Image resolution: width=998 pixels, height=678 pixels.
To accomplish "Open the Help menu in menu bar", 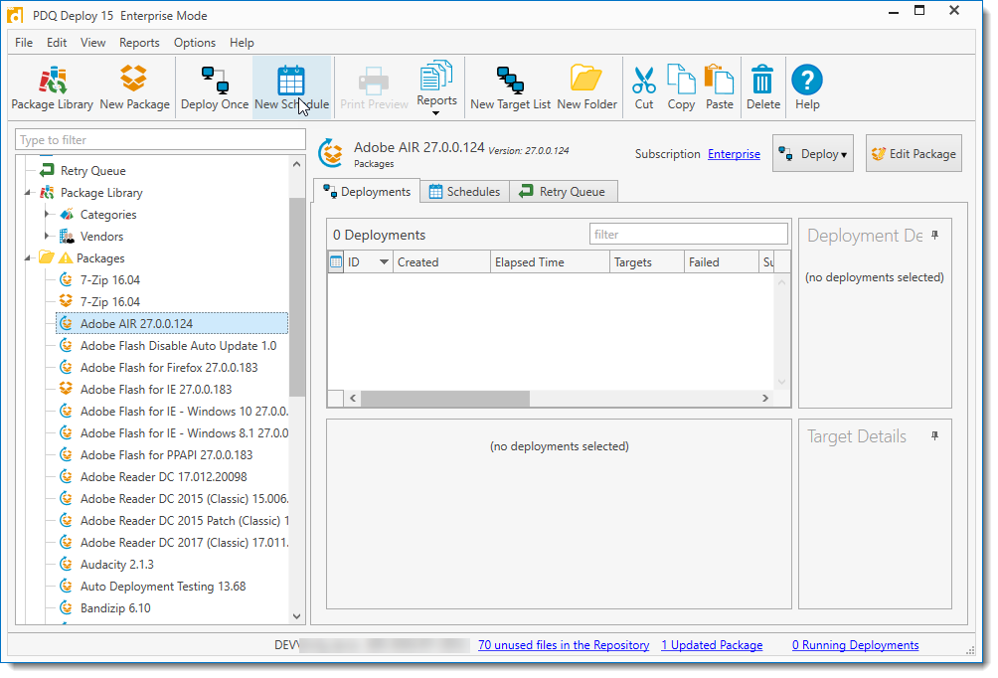I will [242, 43].
